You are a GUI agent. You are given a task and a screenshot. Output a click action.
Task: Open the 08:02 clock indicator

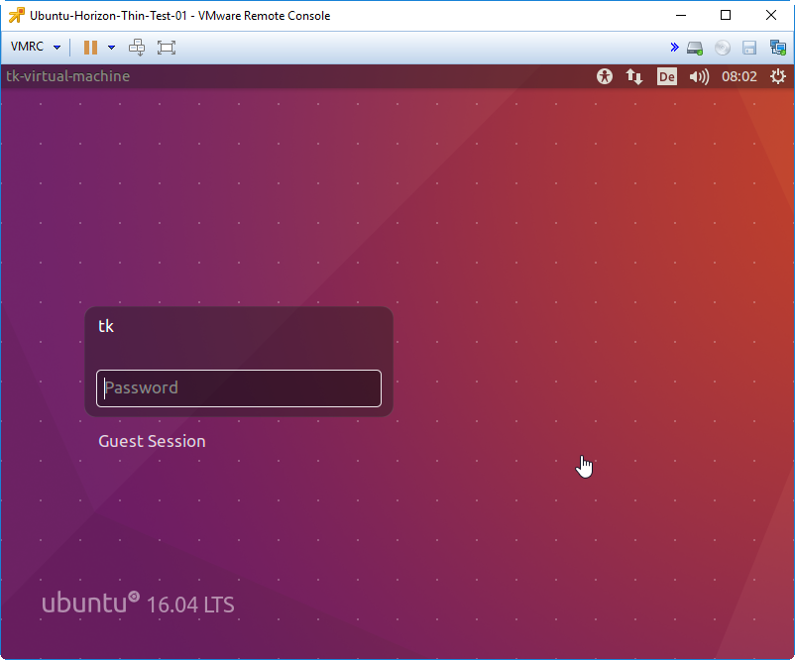click(739, 76)
